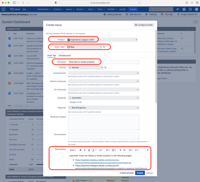This screenshot has width=200, height=182.
Task: Show the Safari tab overview
Action: [x=197, y=3]
